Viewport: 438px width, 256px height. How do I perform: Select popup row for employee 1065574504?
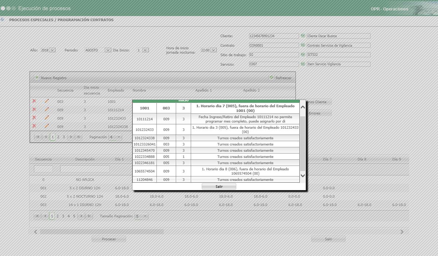tap(216, 171)
